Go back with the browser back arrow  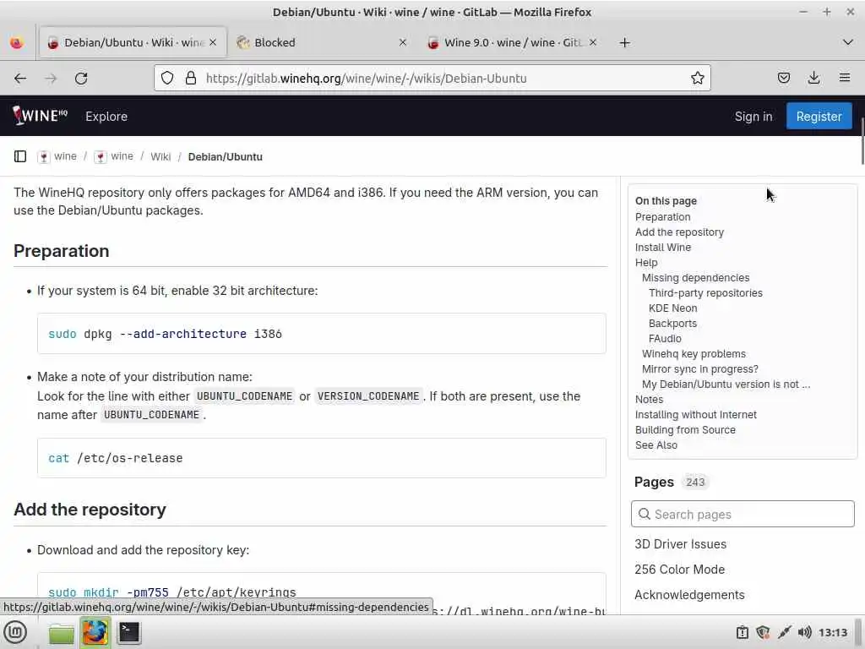point(20,79)
